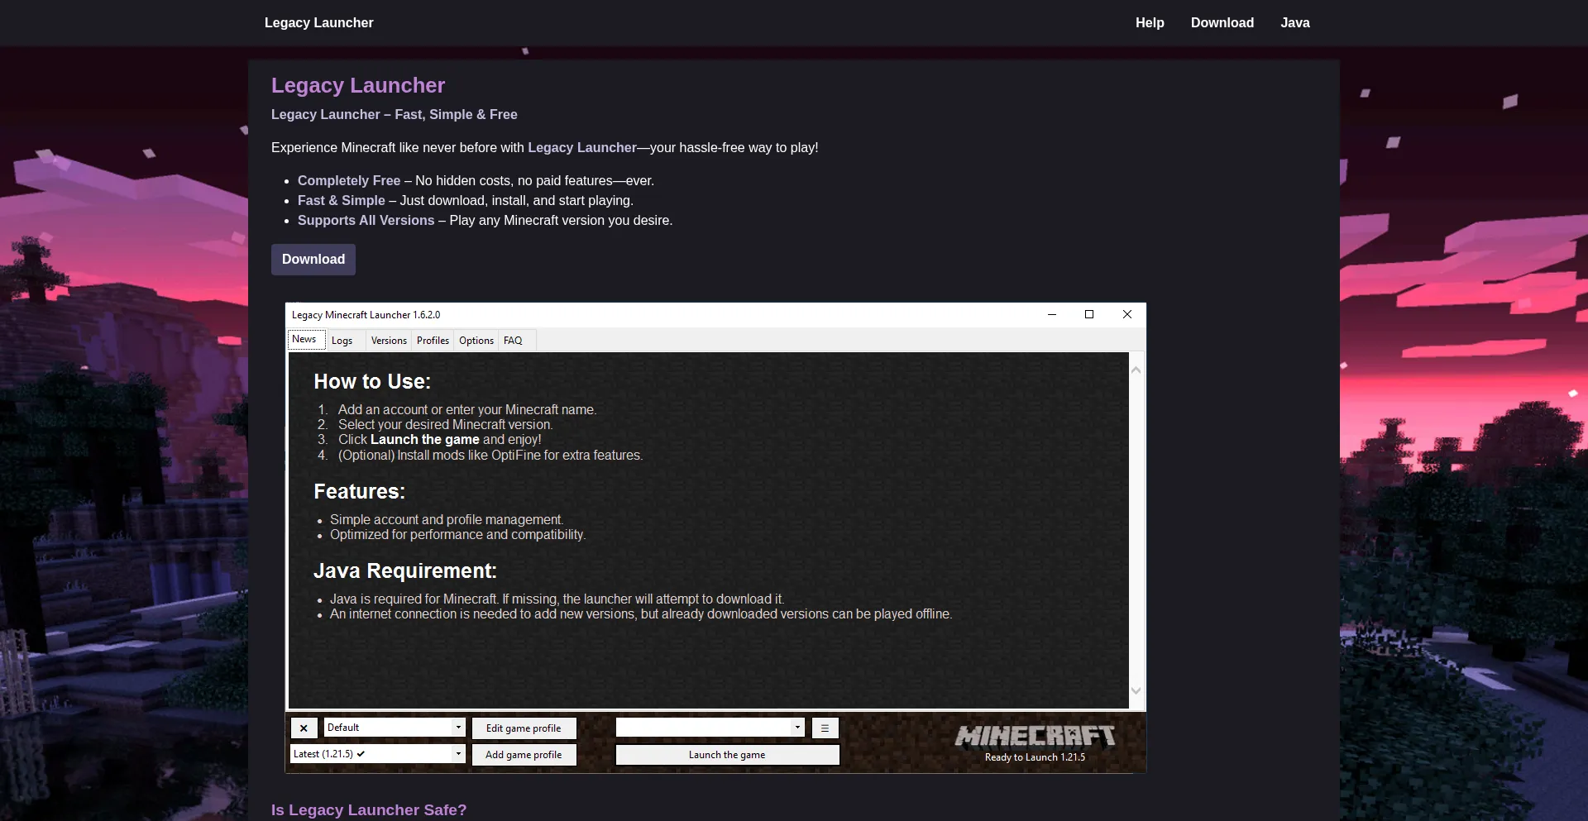The image size is (1588, 821).
Task: Click the Minecraft logo in the launcher
Action: (1035, 736)
